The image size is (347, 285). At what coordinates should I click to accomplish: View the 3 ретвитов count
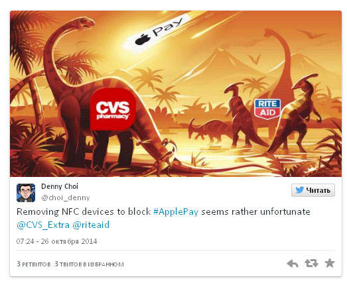point(34,264)
